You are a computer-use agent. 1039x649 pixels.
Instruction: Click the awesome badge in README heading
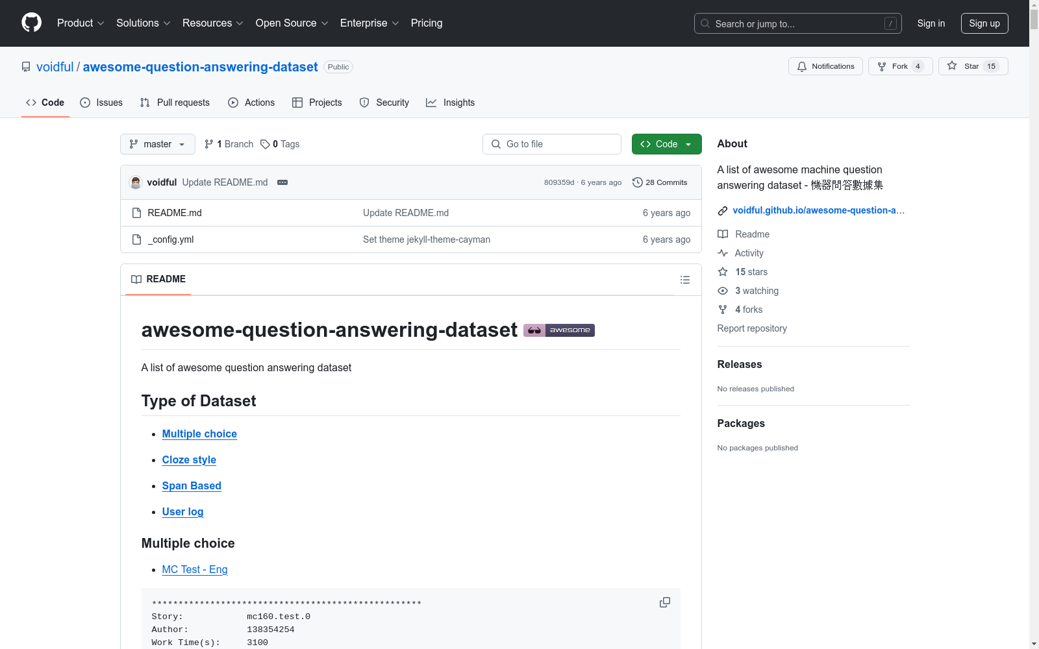[559, 330]
